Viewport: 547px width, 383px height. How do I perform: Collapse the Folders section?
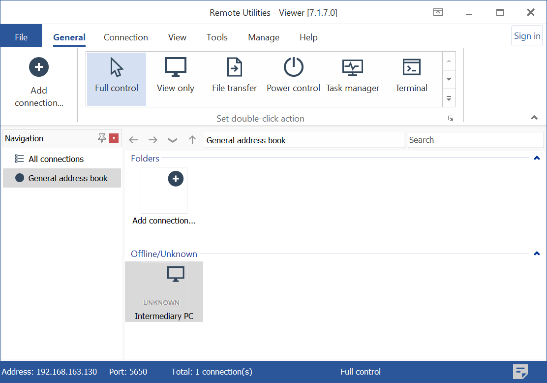537,158
